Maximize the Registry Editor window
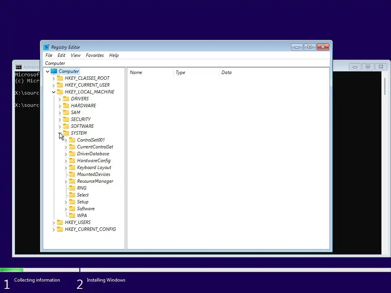 (310, 47)
